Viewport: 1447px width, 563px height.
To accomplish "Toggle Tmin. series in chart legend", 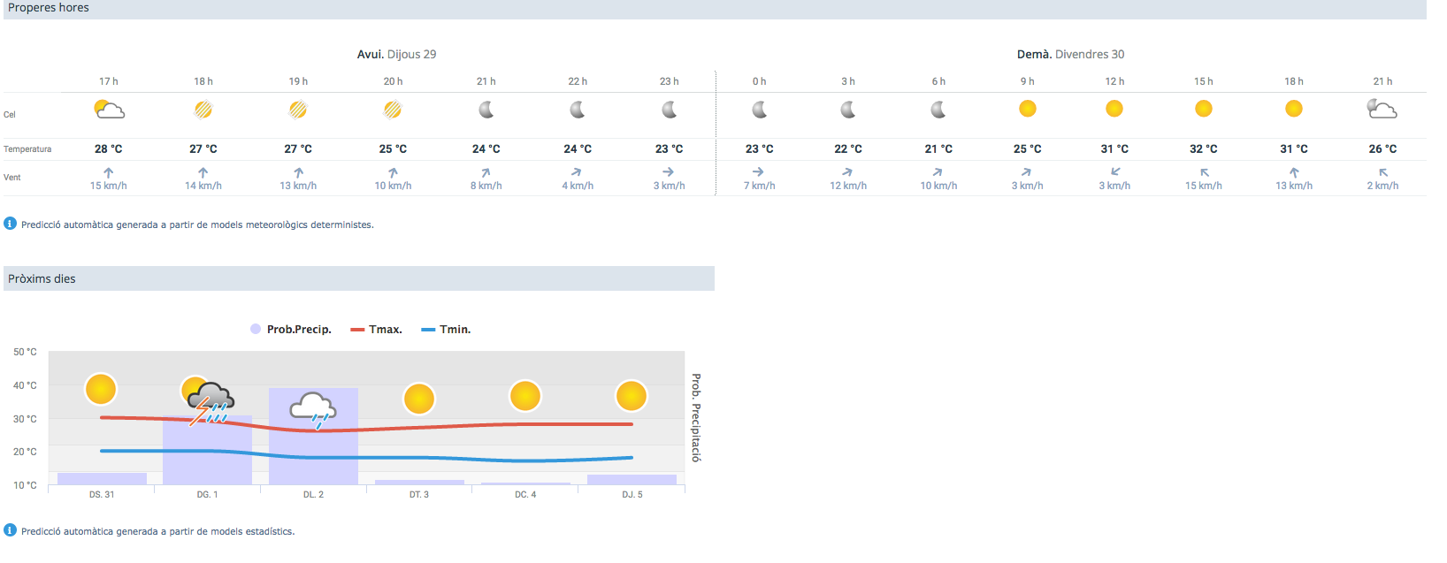I will point(447,330).
